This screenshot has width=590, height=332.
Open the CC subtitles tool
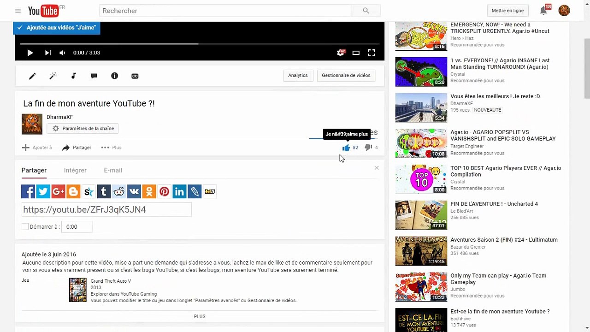tap(135, 76)
